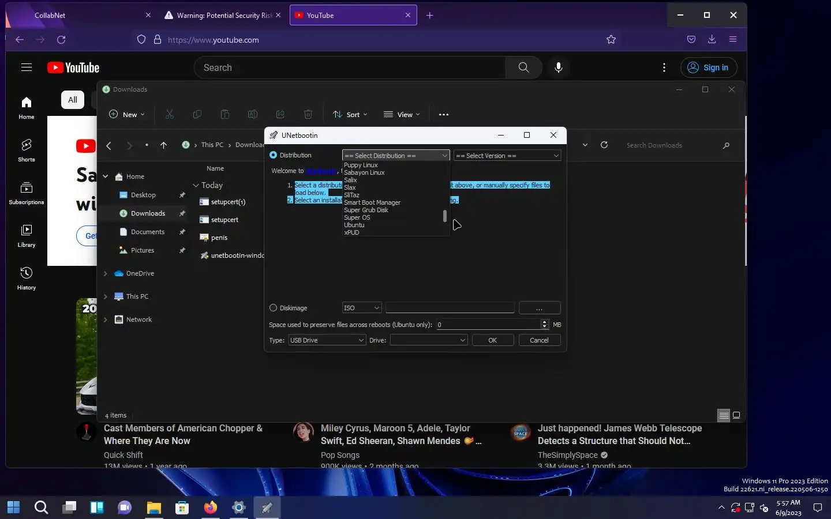Click the Explorer Refresh icon
831x519 pixels.
[x=604, y=145]
